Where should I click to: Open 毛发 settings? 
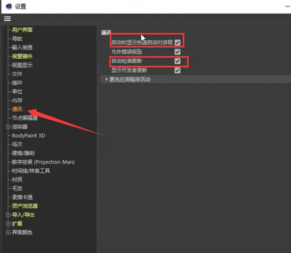(17, 188)
